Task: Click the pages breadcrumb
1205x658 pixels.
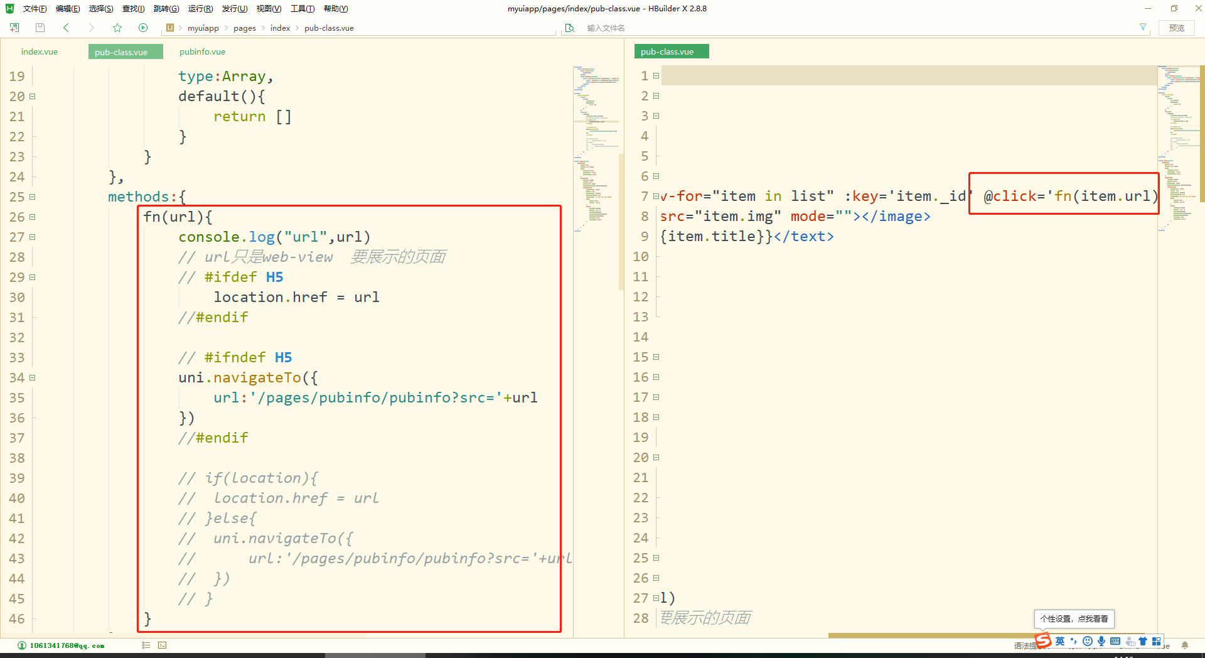Action: (245, 28)
